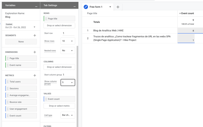Screen dimensions: 203x127
Task: Add a new exploration tab
Action: point(118,7)
